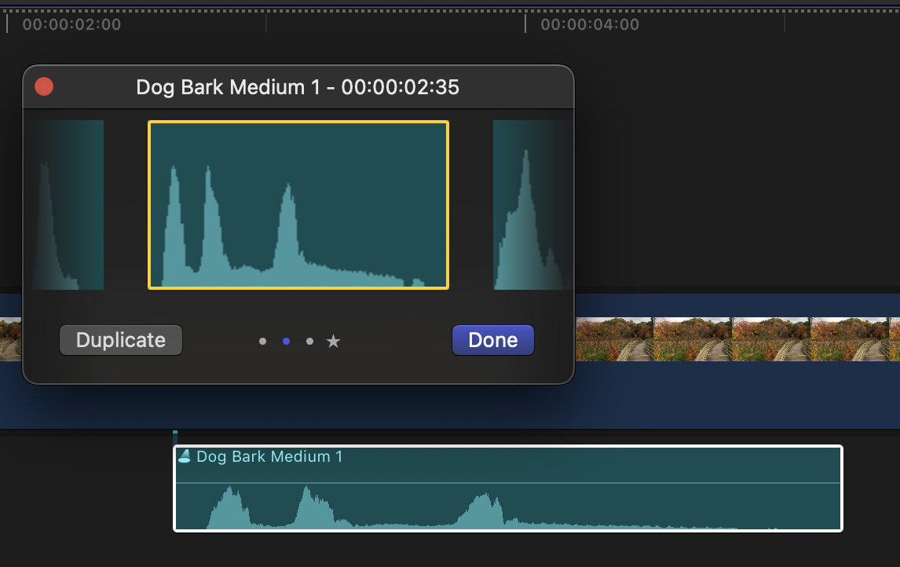
Task: Close the audition window with red button
Action: 44,86
